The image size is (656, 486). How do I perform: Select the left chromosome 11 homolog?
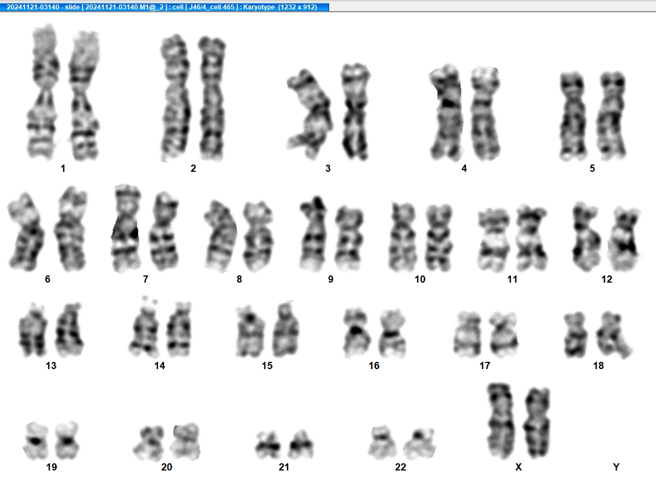(494, 240)
